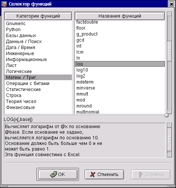Choose the ln function
This screenshot has width=176, height=188.
tap(120, 58)
